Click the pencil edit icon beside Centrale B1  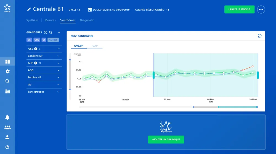pos(29,9)
